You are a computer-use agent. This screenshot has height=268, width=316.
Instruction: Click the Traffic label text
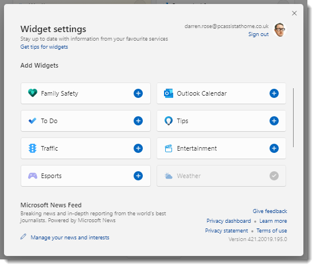49,148
